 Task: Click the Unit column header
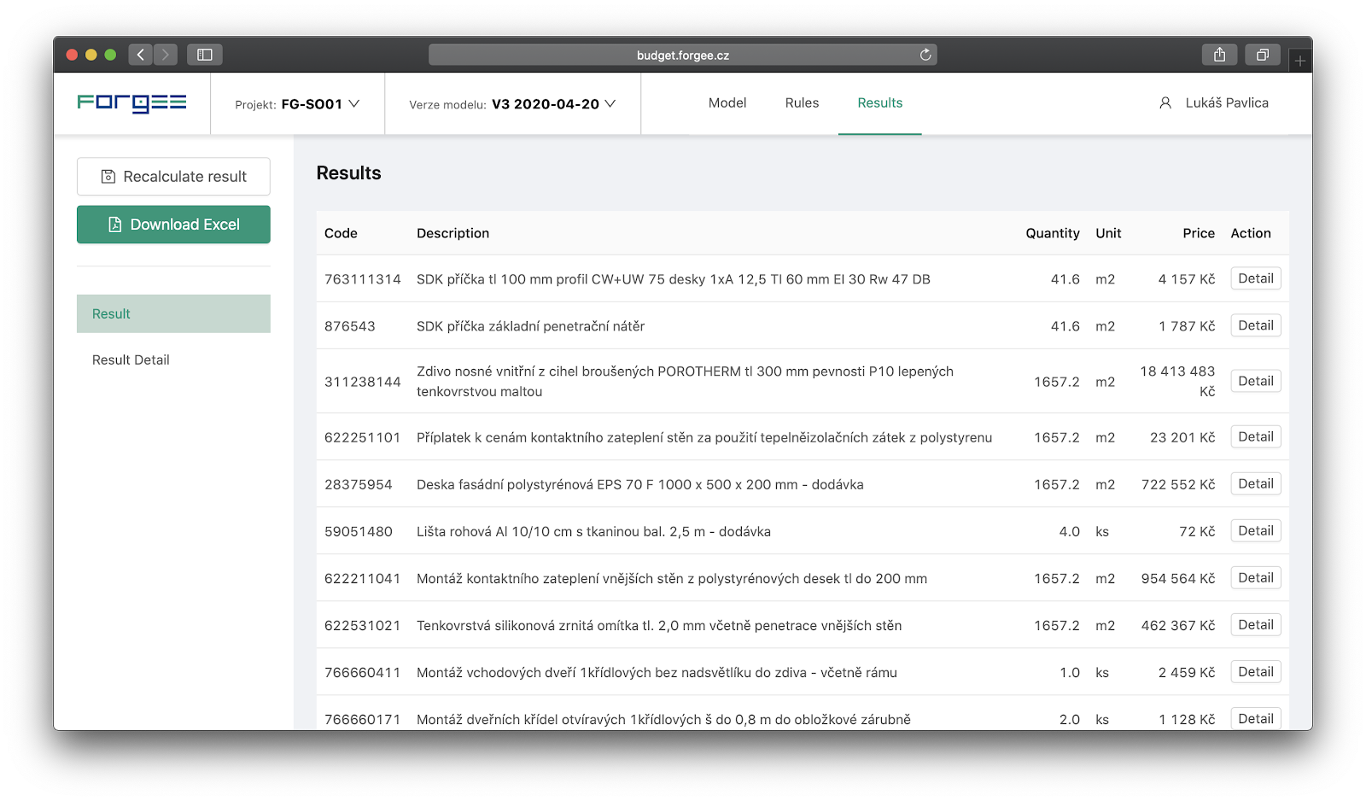(1108, 233)
